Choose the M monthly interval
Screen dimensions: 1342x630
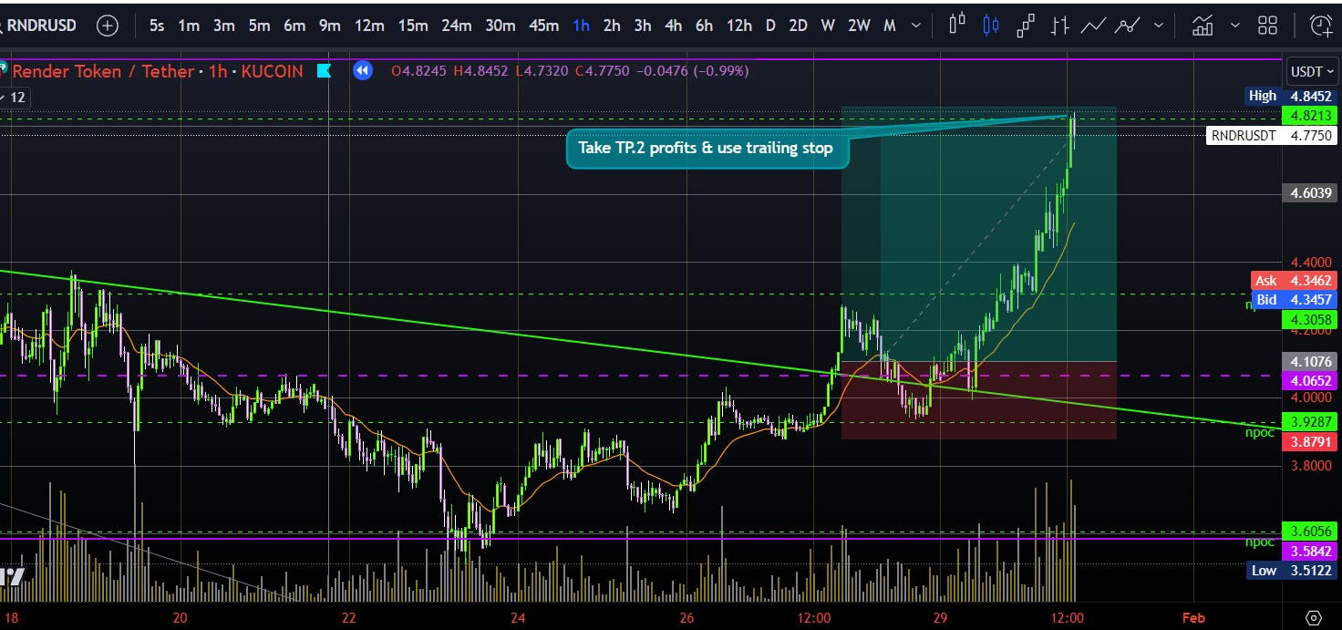click(x=890, y=26)
